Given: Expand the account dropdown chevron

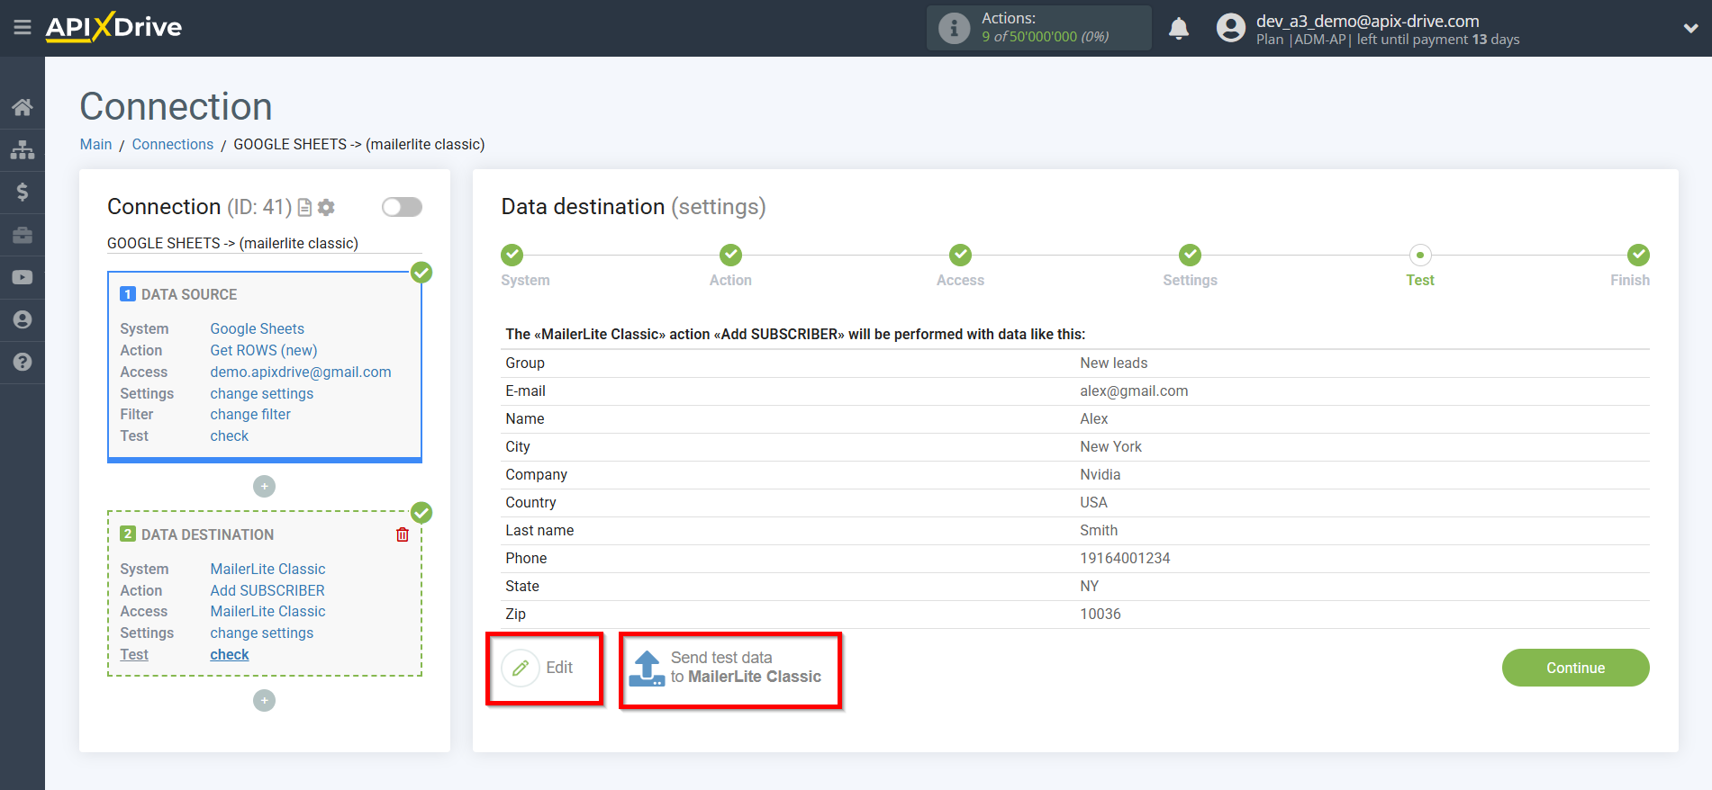Looking at the screenshot, I should (1690, 28).
